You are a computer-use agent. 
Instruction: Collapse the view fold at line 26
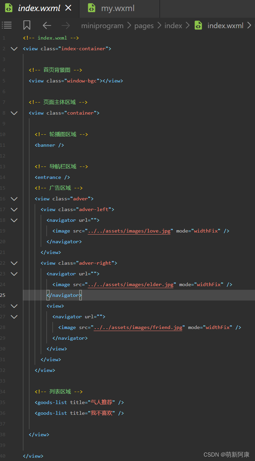tap(14, 306)
